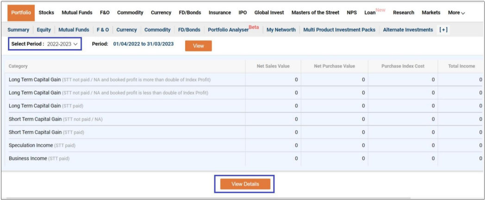486x200 pixels.
Task: Open the Stocks menu
Action: click(46, 12)
